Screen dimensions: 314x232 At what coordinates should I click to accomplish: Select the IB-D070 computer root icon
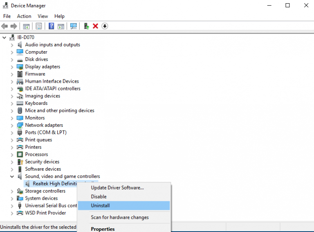(x=12, y=37)
